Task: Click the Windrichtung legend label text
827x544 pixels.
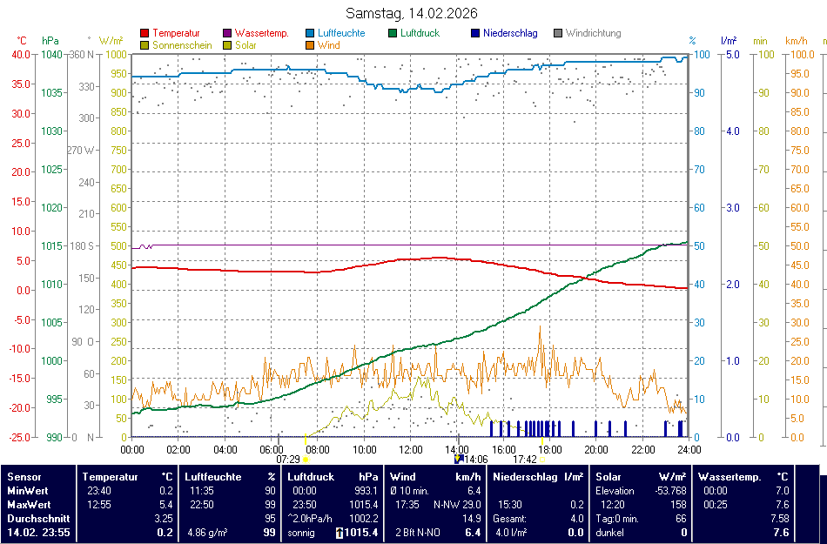Action: [x=593, y=34]
